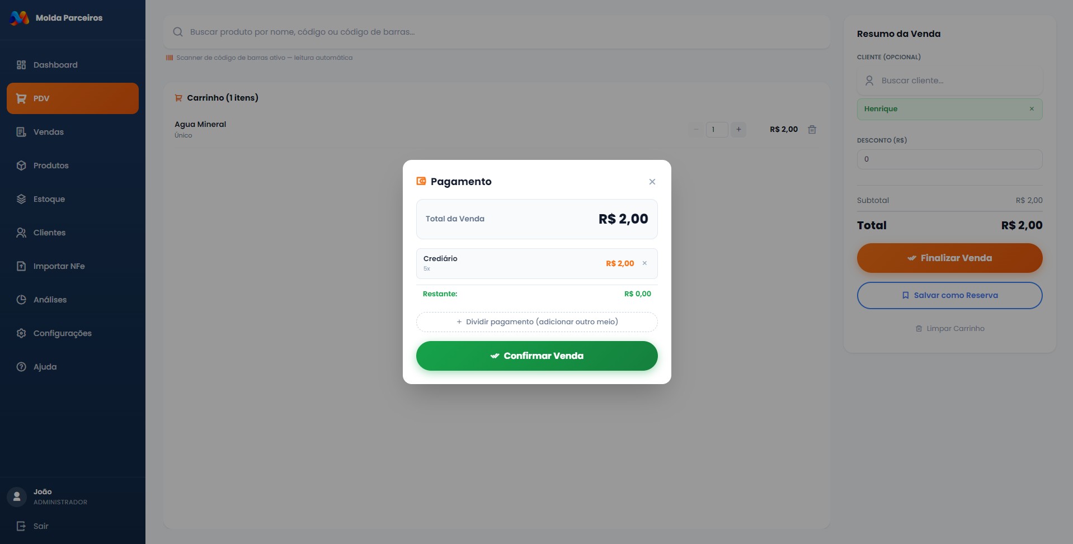This screenshot has height=544, width=1073.
Task: Click Confirmar Venda green button
Action: click(x=536, y=356)
